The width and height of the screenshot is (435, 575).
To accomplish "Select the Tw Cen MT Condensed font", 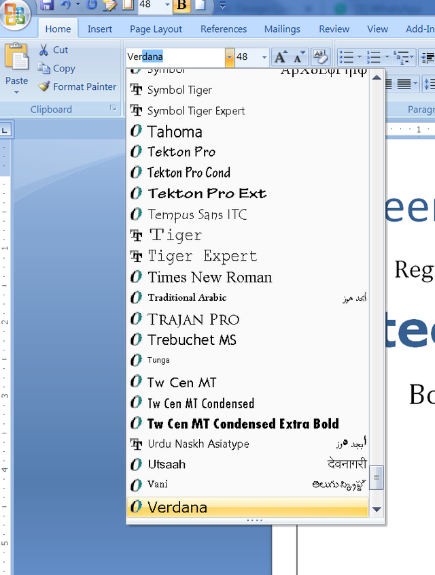I will pos(247,403).
